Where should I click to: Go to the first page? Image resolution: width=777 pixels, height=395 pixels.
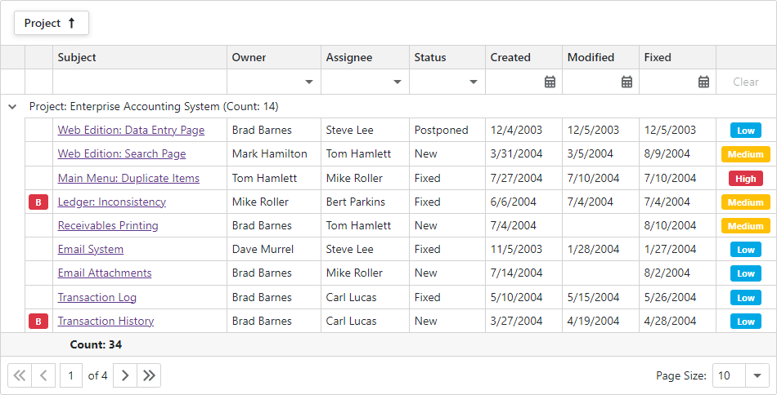click(x=20, y=375)
